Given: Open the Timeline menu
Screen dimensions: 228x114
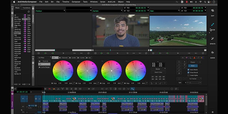Looking at the screenshot, I should (66, 2).
